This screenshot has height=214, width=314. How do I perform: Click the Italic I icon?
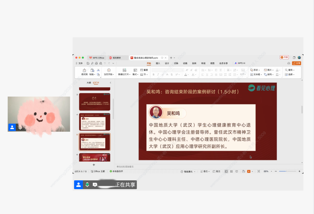158,75
